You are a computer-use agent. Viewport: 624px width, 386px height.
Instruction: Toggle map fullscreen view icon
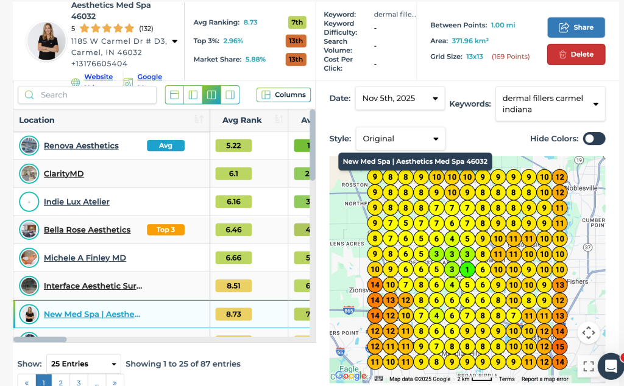(589, 366)
